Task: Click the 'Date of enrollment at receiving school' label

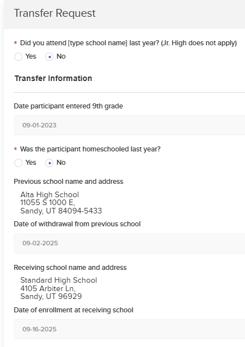Action: point(73,310)
